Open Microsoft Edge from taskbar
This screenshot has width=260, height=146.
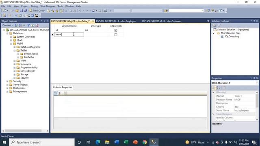pos(98,142)
